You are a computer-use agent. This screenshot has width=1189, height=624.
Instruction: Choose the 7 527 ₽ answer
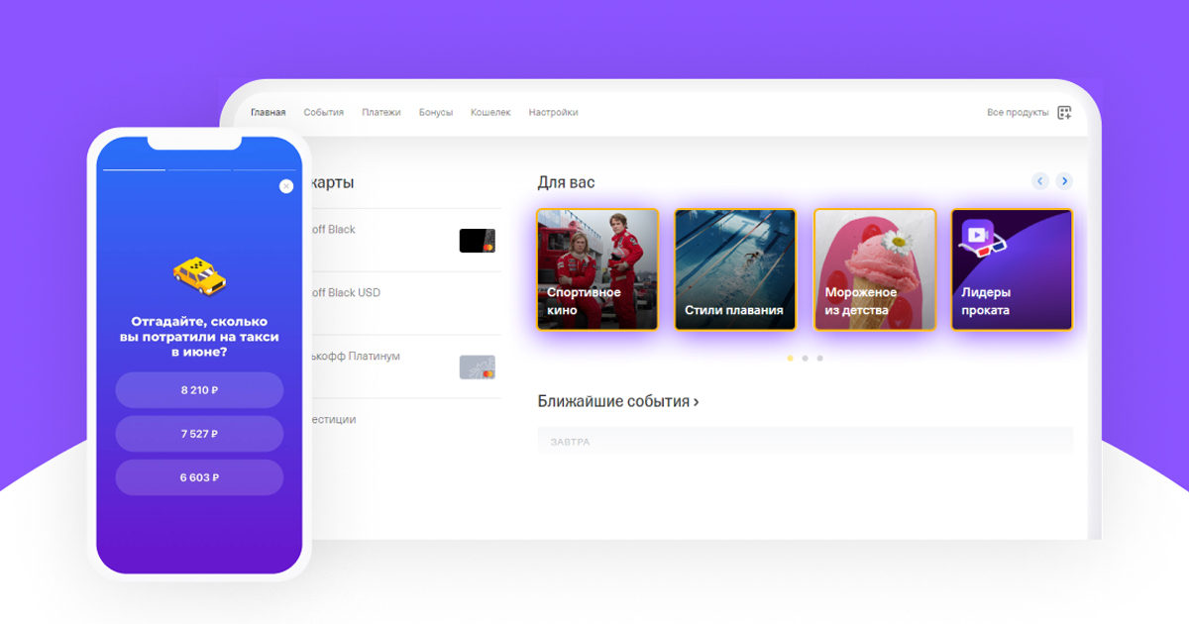point(199,434)
